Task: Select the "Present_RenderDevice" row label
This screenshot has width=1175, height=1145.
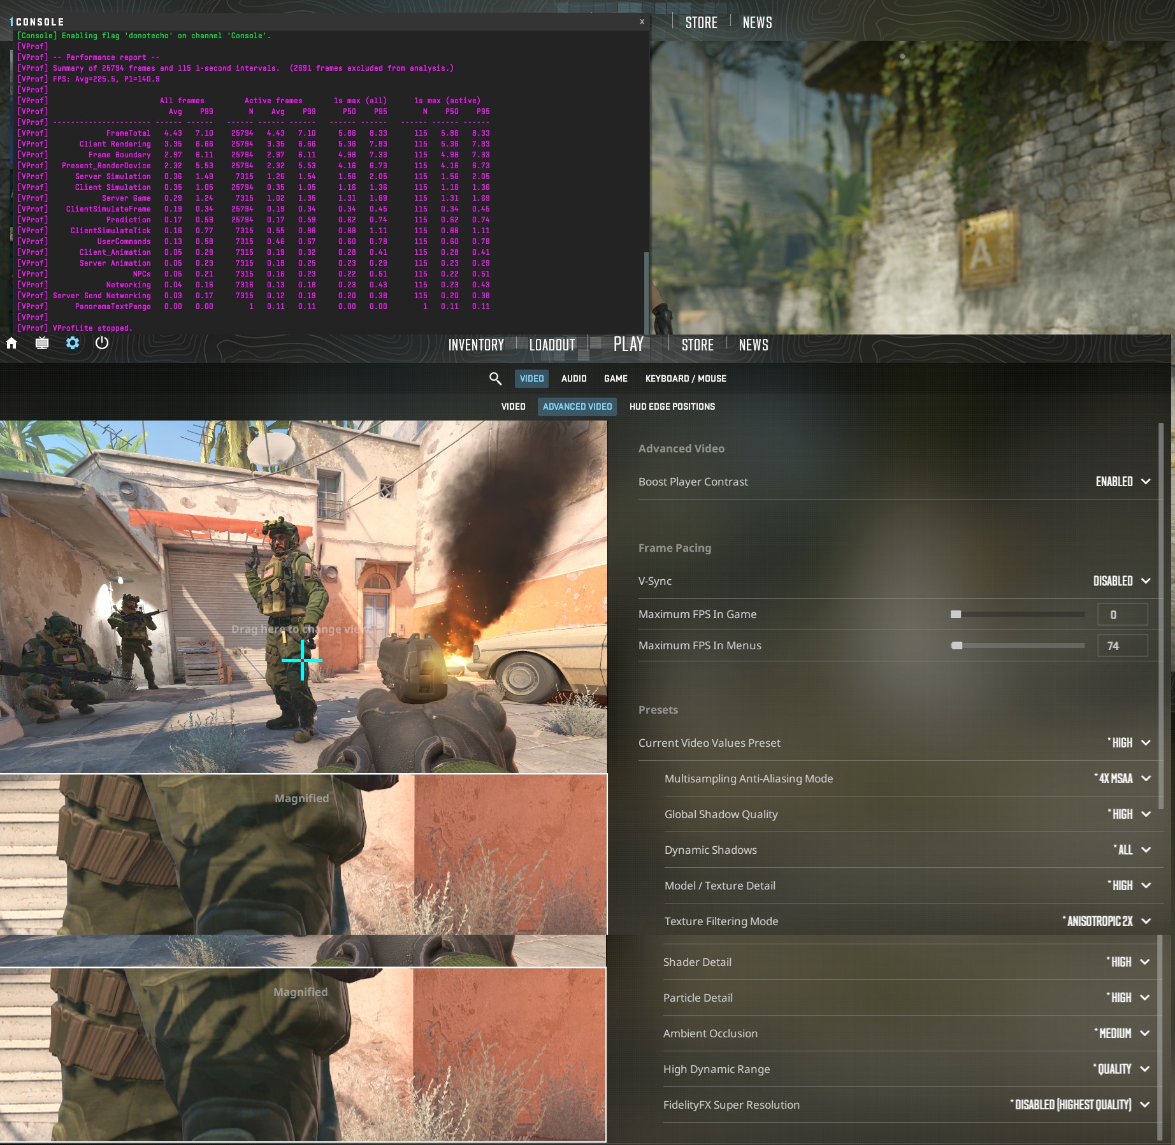Action: tap(106, 166)
